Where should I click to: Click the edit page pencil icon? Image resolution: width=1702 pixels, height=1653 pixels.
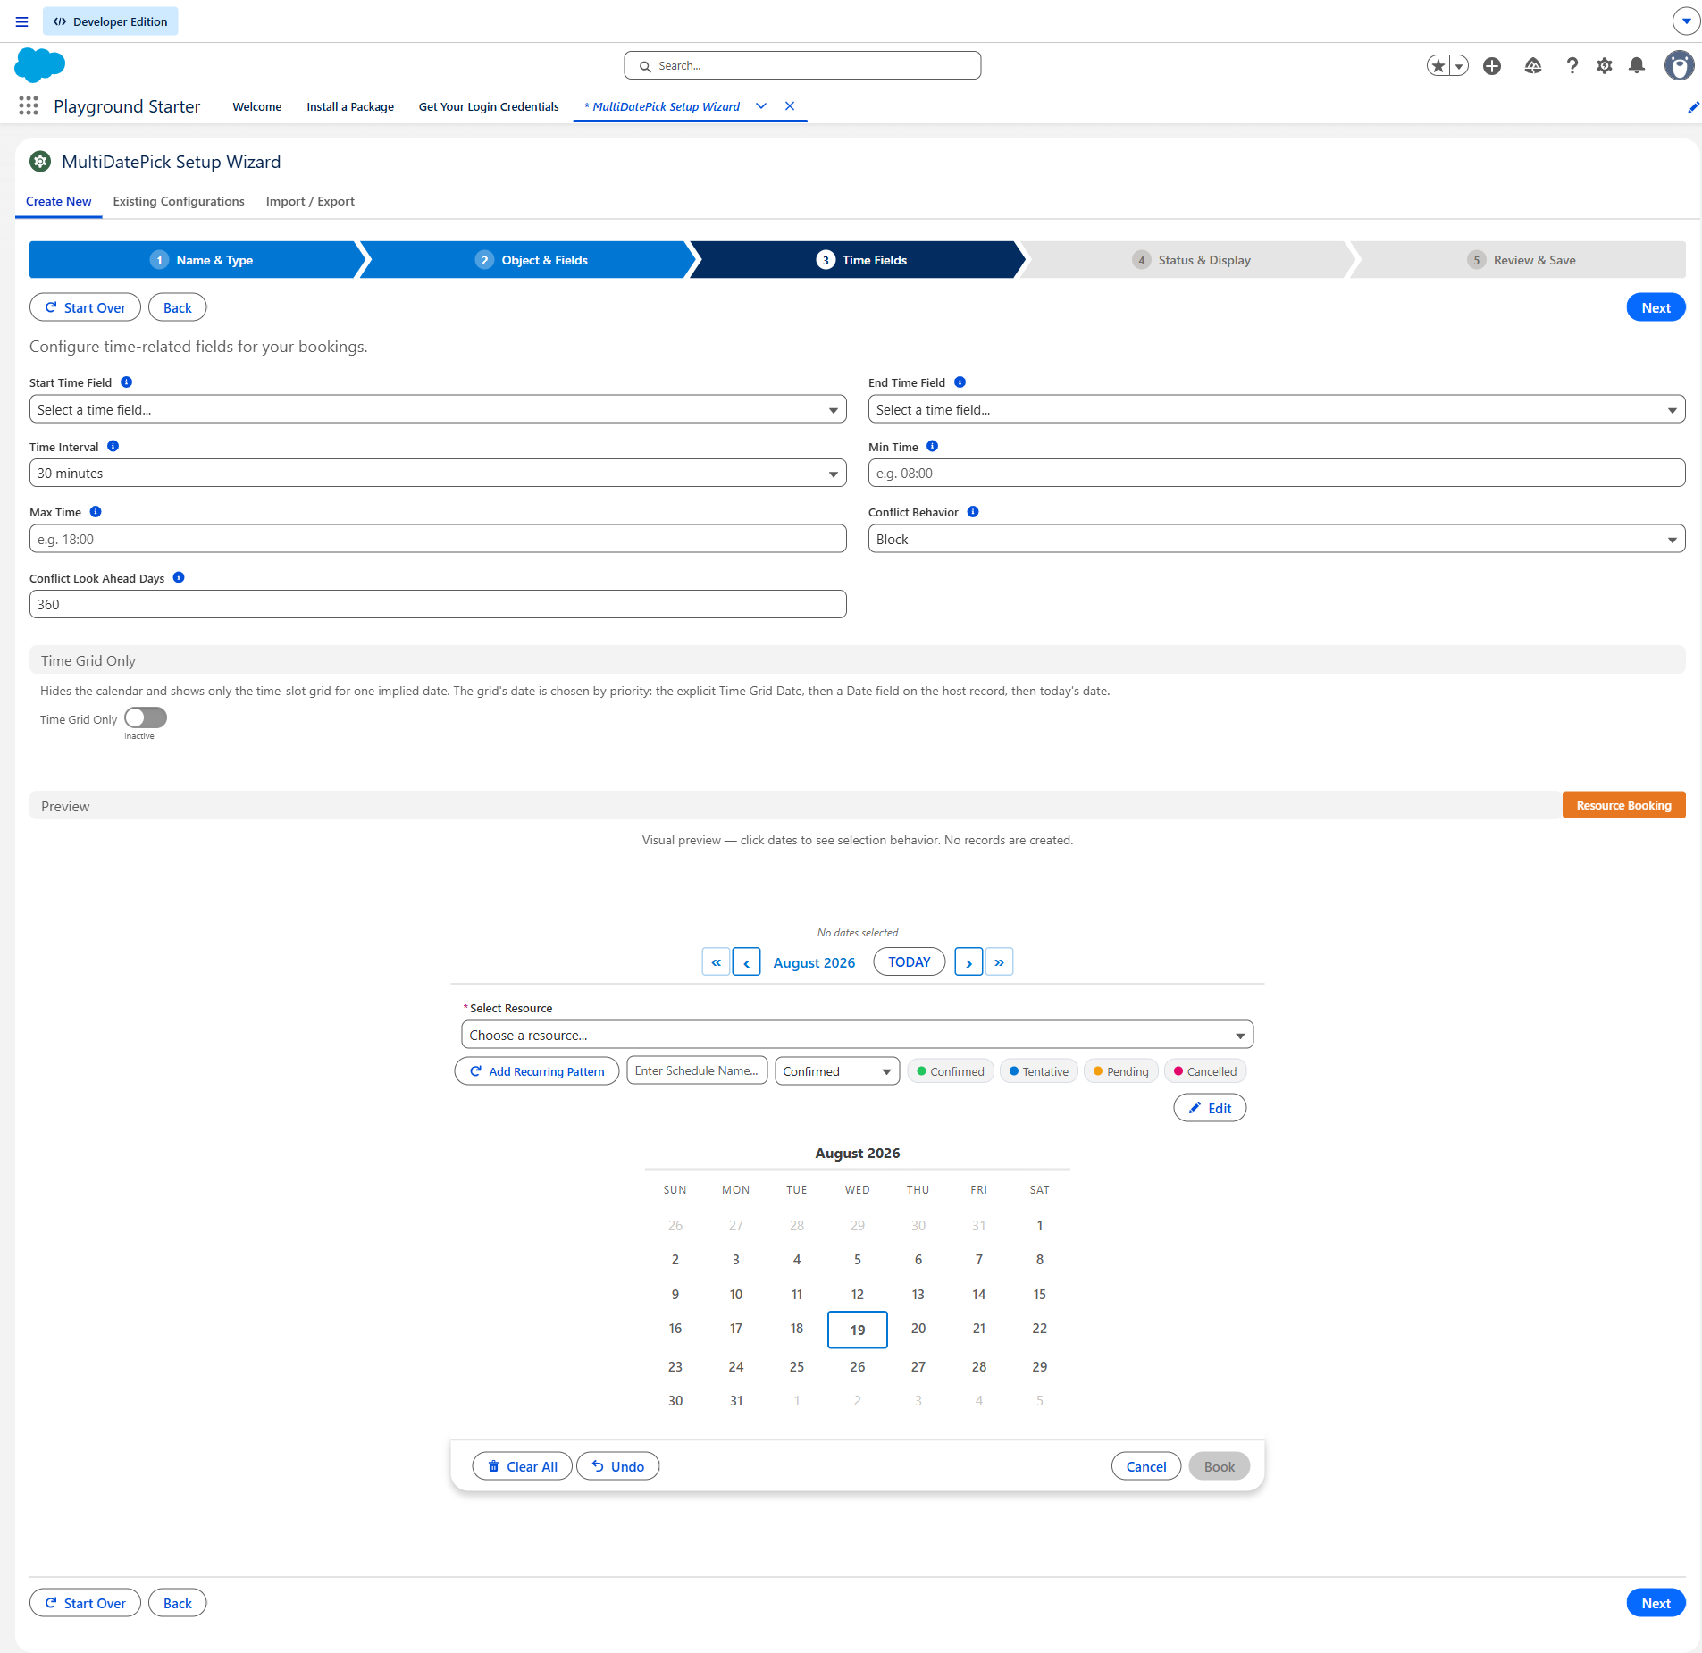[1693, 107]
